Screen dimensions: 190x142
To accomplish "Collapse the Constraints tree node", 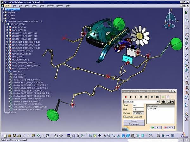I will [x=7, y=71].
